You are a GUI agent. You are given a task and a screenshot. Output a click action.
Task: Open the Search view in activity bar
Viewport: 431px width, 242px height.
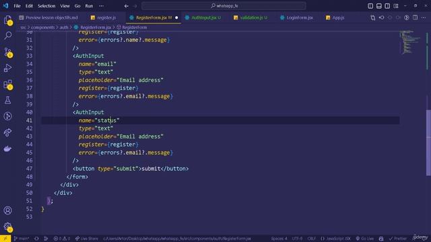[x=7, y=36]
